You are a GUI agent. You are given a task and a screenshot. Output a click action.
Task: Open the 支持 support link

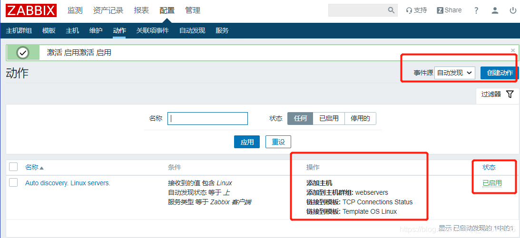[417, 10]
